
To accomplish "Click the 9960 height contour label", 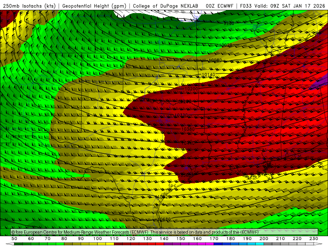I will coord(229,23).
